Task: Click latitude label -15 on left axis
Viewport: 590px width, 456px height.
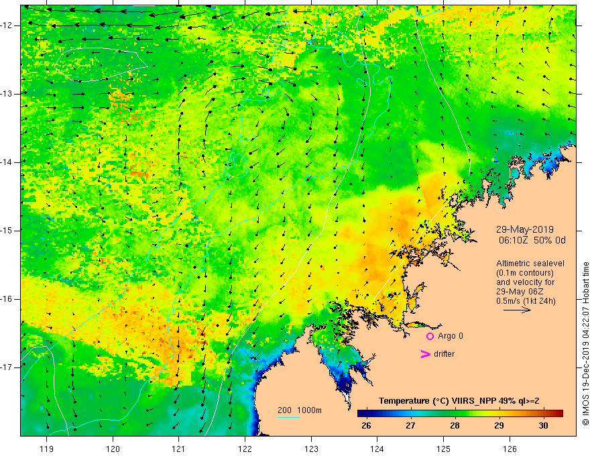Action: point(7,231)
